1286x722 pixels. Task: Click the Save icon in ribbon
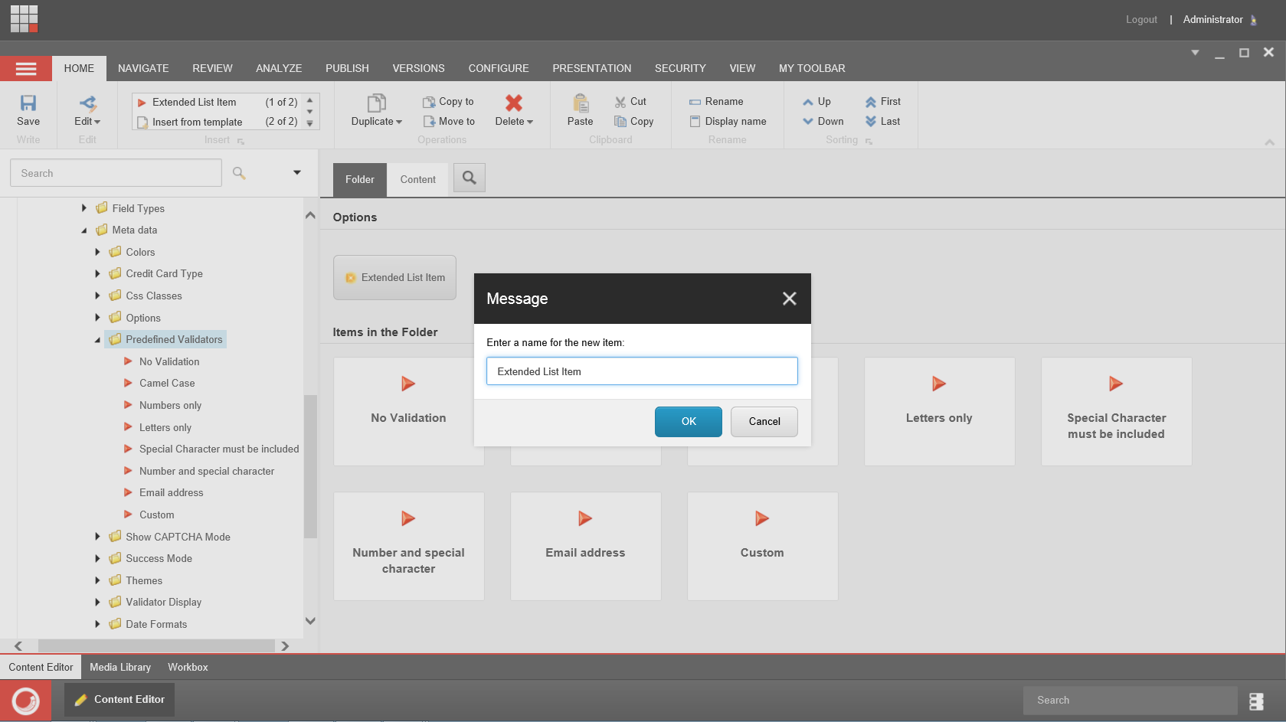click(28, 103)
